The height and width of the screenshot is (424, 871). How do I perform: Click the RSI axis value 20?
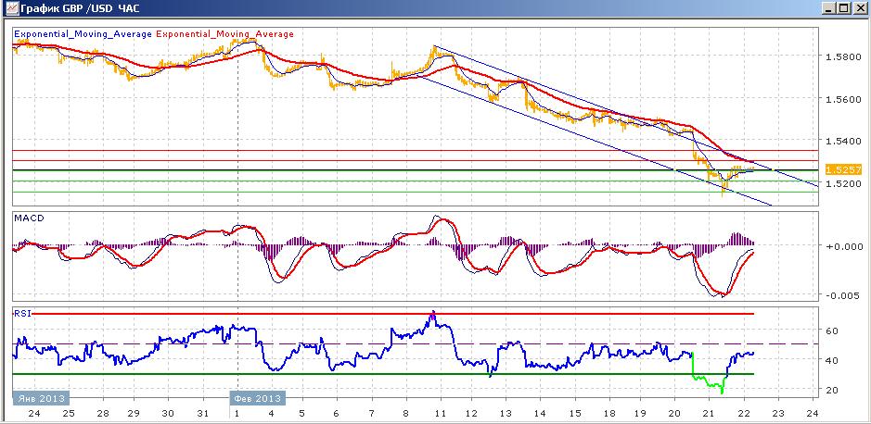click(x=832, y=390)
